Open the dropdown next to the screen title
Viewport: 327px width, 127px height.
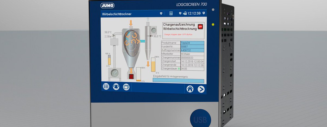pos(161,13)
